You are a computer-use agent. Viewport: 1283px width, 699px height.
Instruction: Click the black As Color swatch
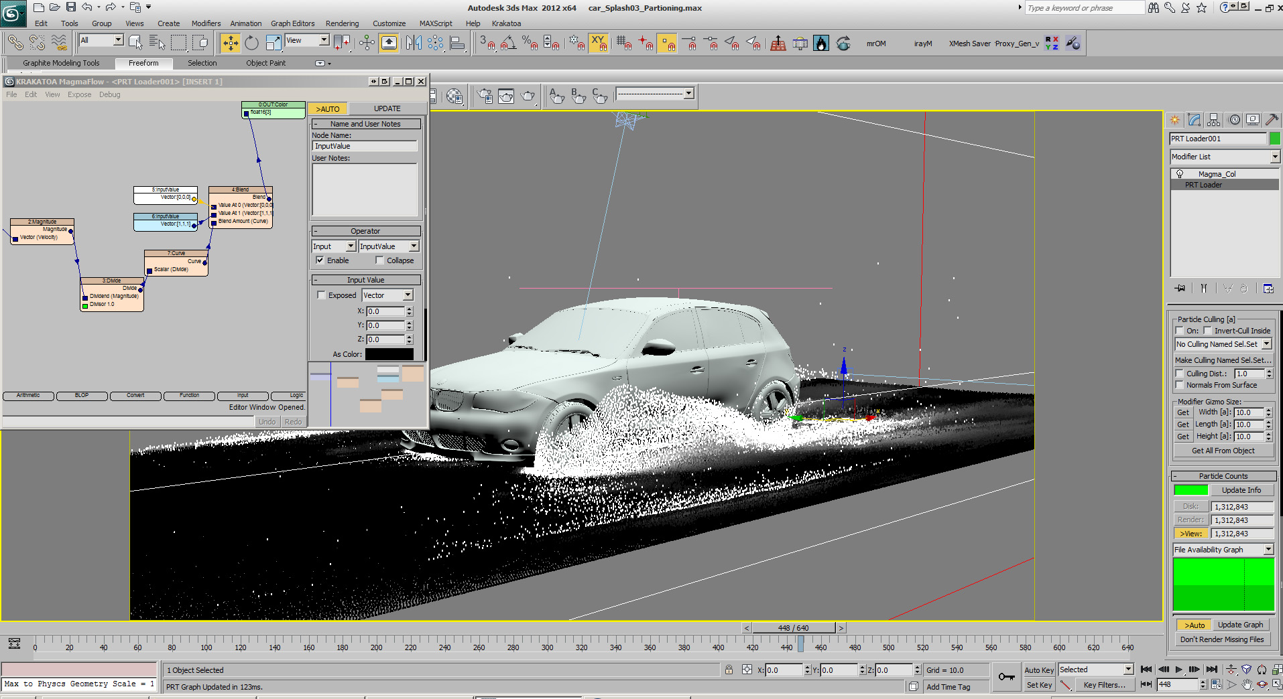coord(389,354)
